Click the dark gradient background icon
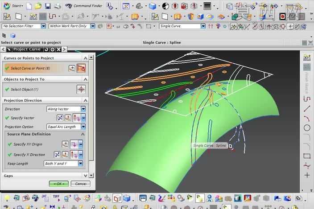The image size is (314, 209). point(207,6)
